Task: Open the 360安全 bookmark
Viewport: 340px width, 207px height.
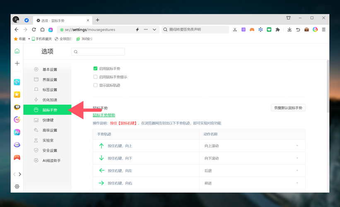Action: point(84,39)
